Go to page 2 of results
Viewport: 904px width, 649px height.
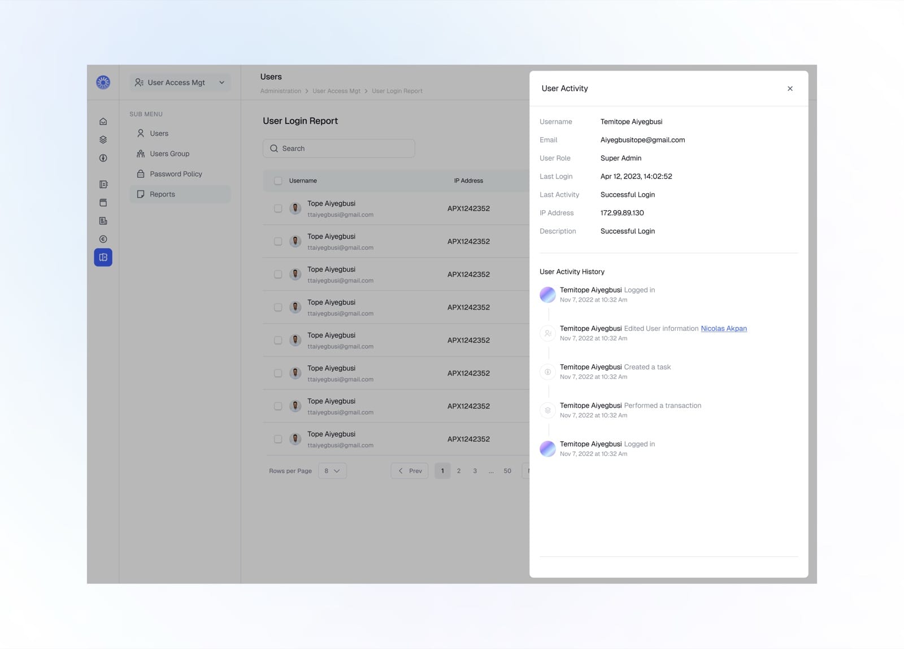(x=459, y=471)
